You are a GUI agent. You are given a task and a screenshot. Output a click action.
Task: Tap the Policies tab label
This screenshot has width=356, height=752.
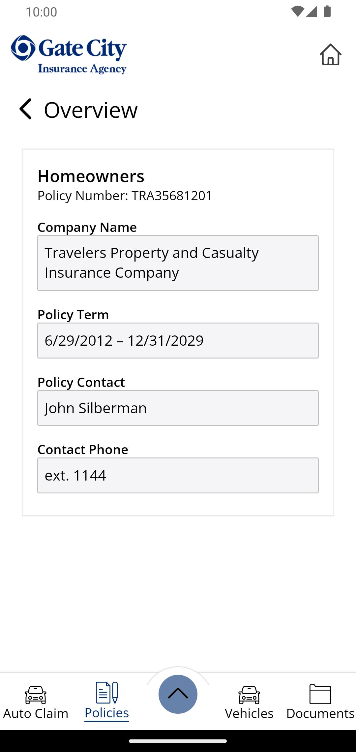[107, 713]
